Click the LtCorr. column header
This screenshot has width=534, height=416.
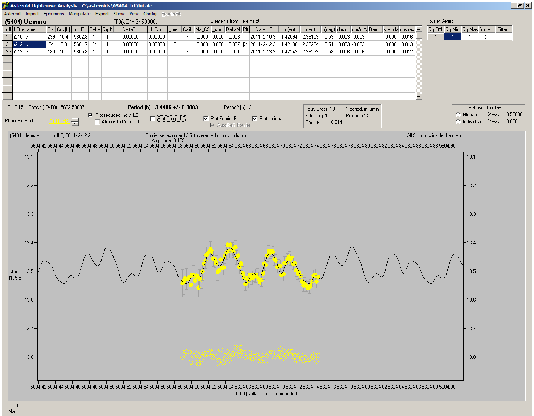(158, 29)
